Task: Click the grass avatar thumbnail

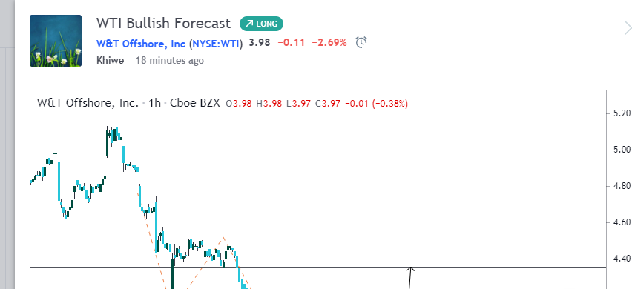Action: pos(56,41)
